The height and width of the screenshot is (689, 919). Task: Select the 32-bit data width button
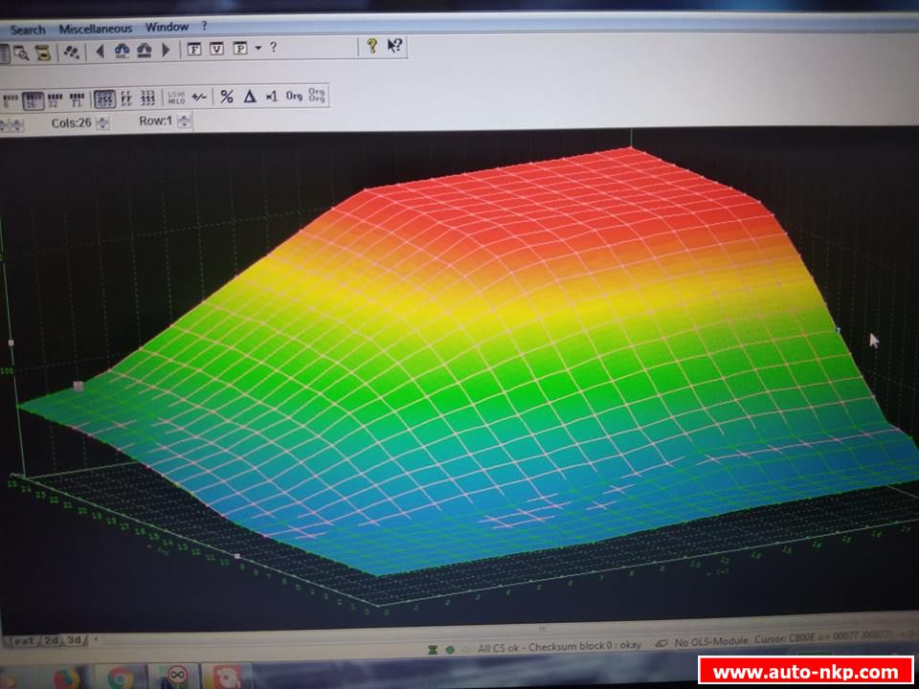55,100
